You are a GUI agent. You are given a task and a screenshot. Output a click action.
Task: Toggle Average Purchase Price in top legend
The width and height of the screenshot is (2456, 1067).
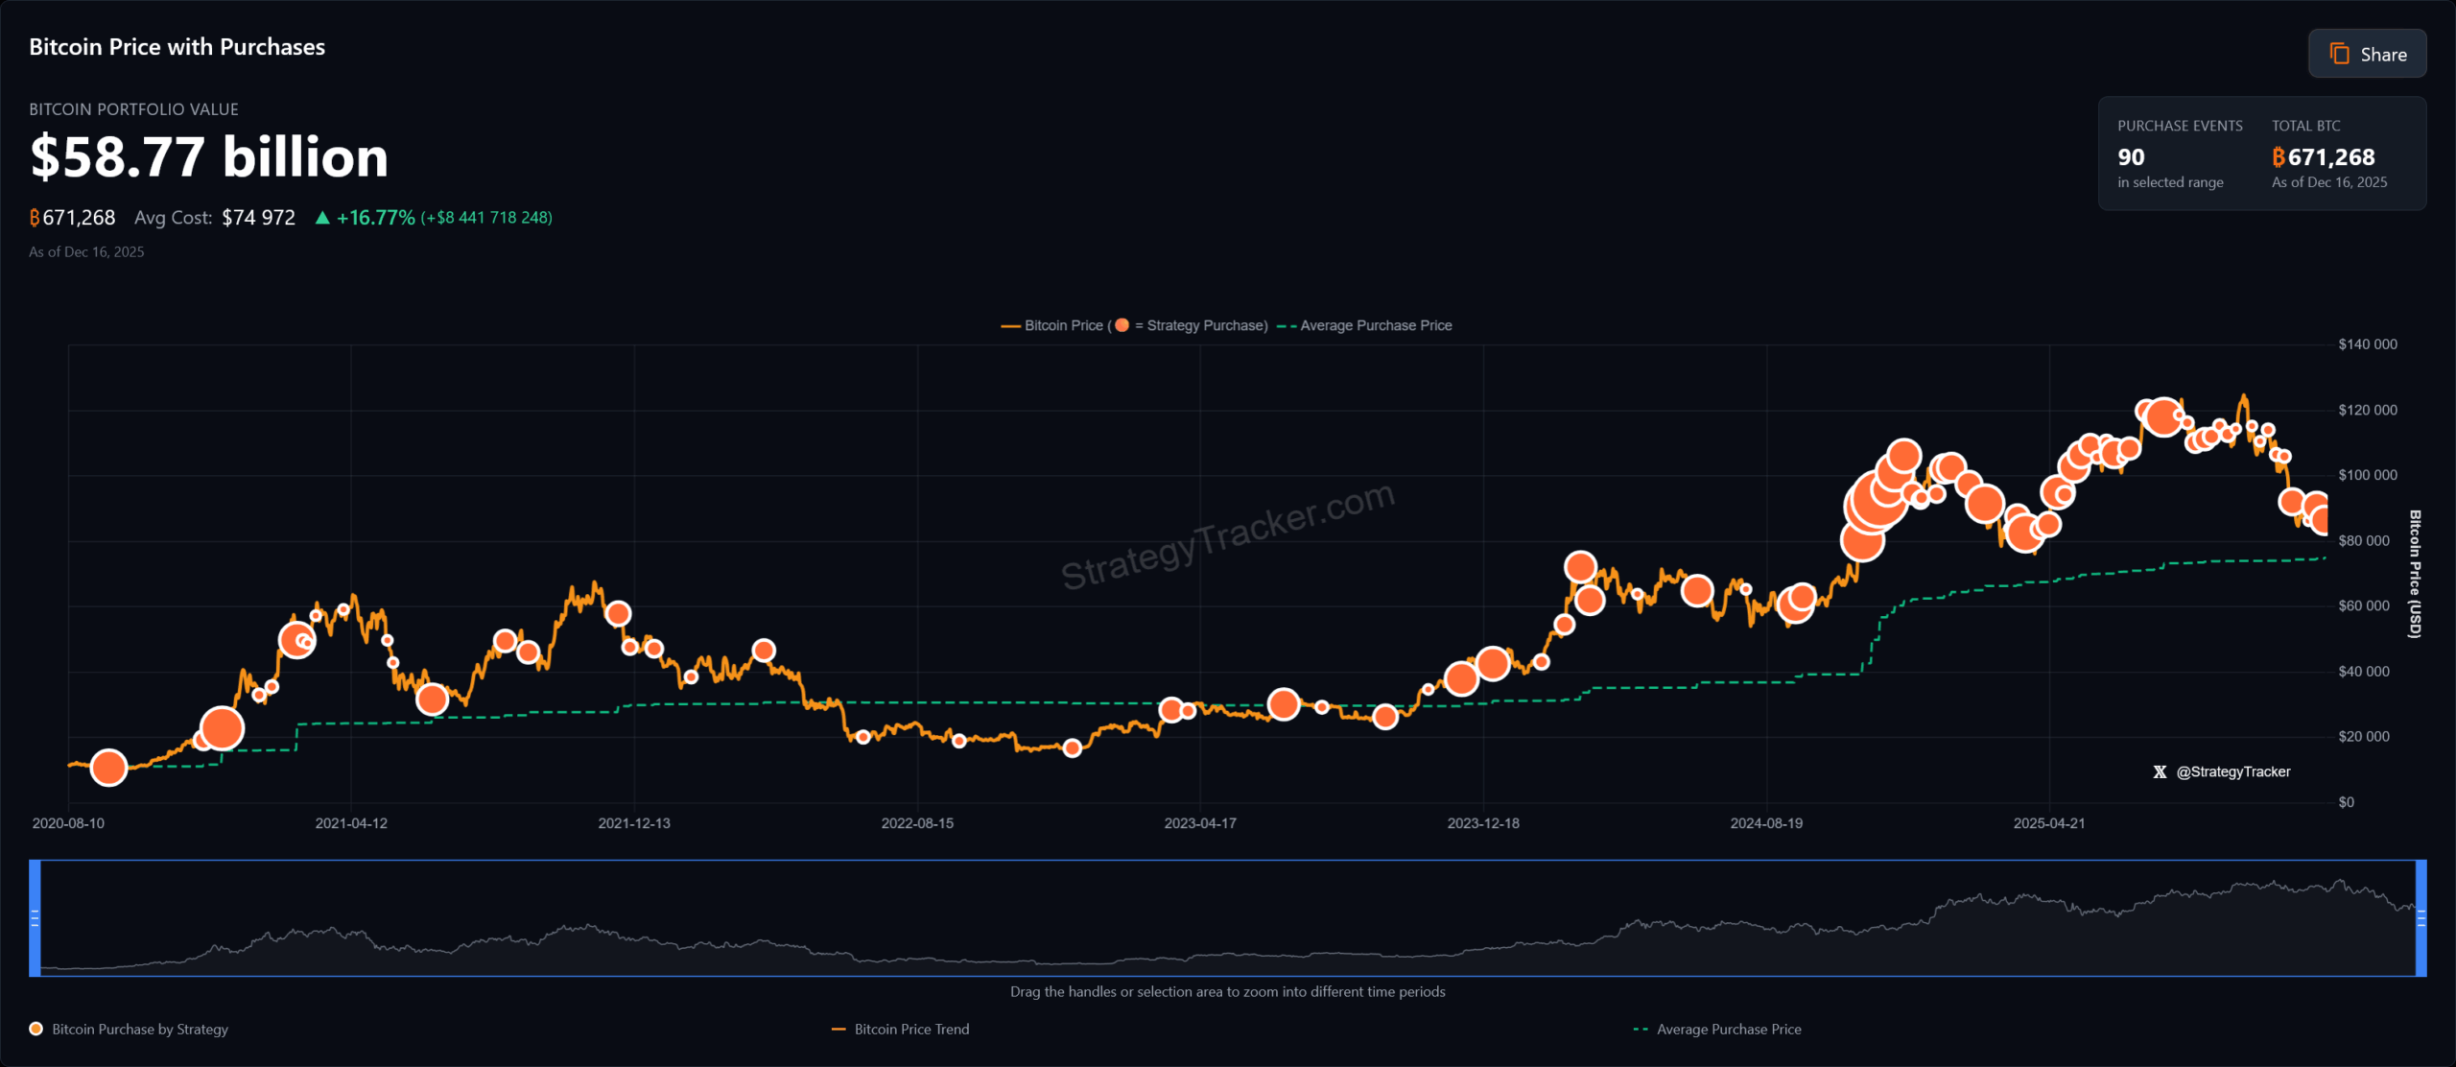(1375, 325)
